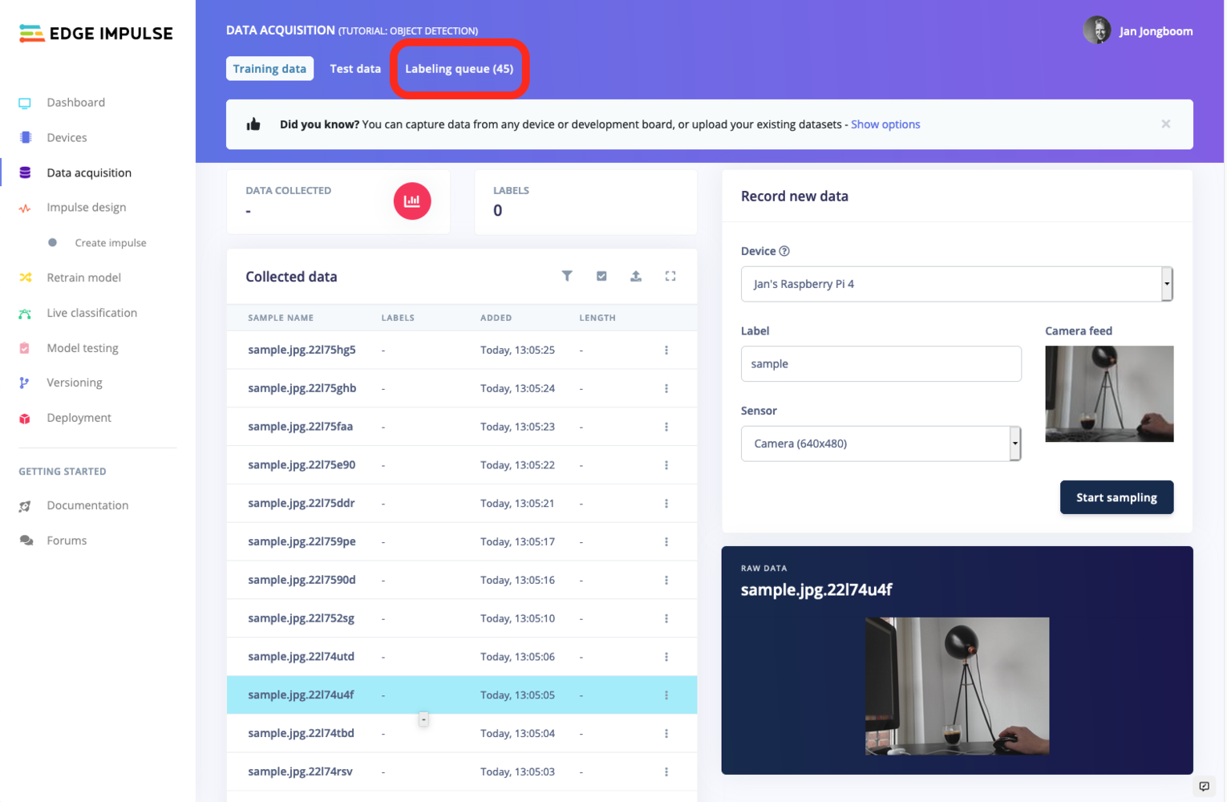Follow the Show options link
Image resolution: width=1227 pixels, height=802 pixels.
click(885, 124)
